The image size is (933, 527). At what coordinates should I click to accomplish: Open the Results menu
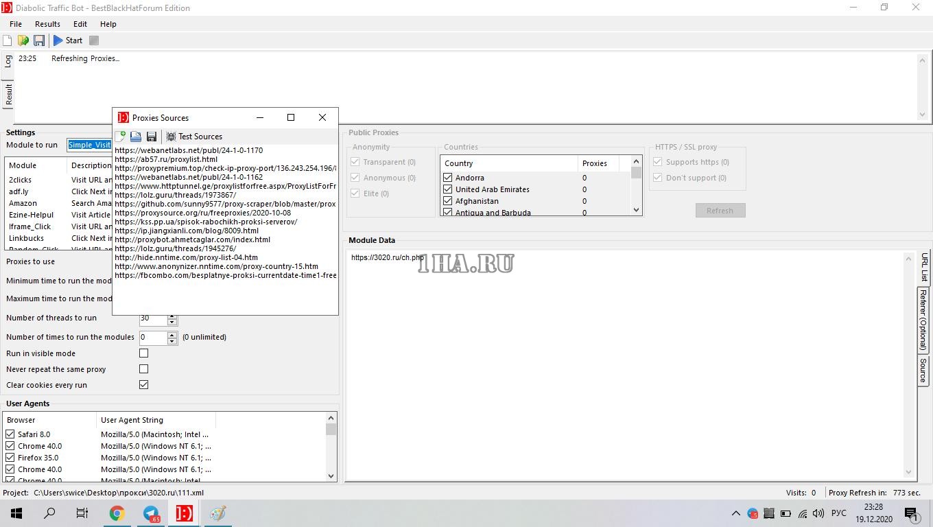pyautogui.click(x=47, y=23)
